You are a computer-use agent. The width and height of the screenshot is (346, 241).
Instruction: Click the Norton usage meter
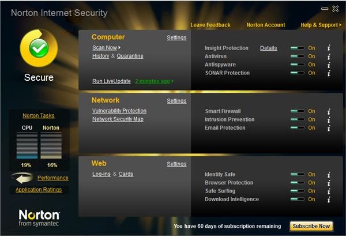(51, 145)
